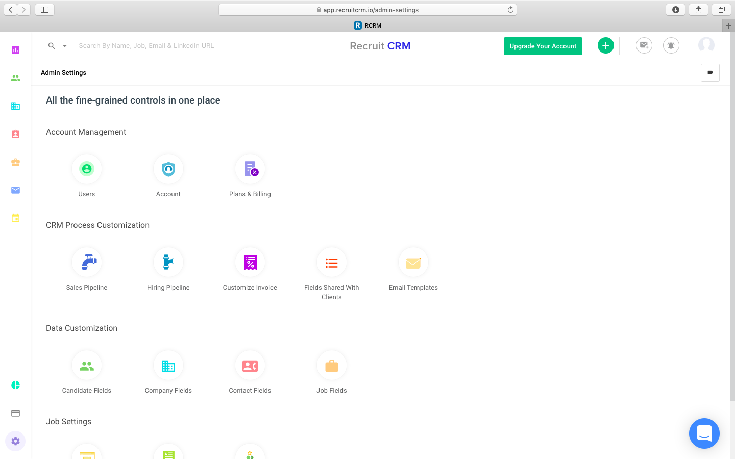Viewport: 735px width, 459px height.
Task: Open the notifications bell icon
Action: coord(671,46)
